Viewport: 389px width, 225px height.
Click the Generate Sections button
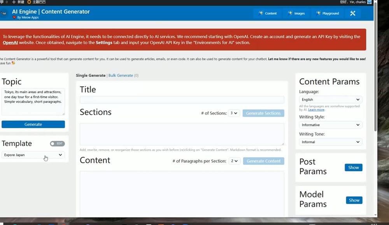coord(263,113)
